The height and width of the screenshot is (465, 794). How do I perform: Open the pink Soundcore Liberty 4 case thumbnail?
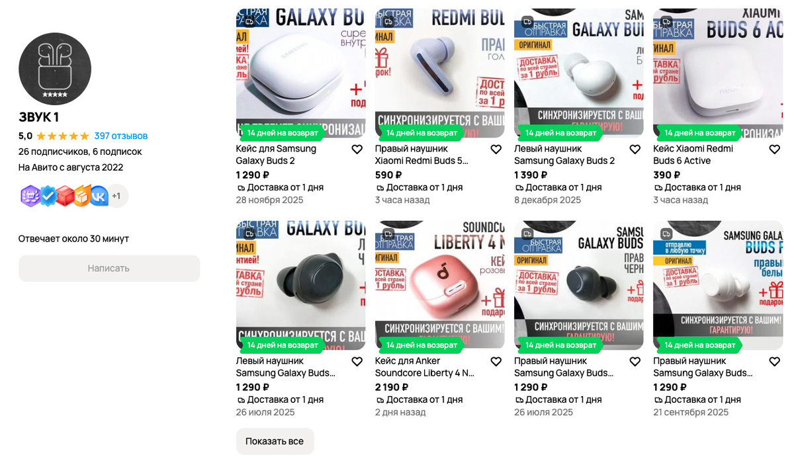(439, 285)
